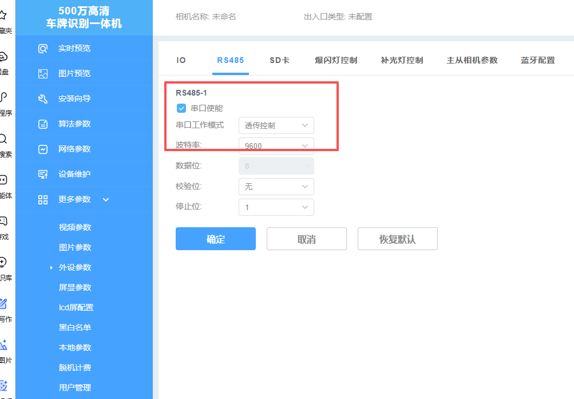Click the 相机名称: 未命名 text
574x399 pixels.
tap(206, 17)
